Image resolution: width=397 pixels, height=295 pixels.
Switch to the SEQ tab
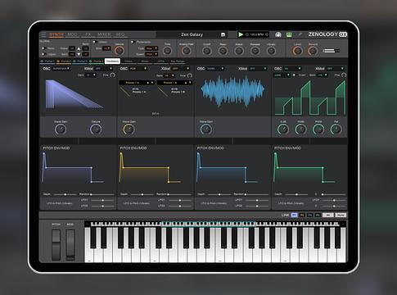click(120, 34)
